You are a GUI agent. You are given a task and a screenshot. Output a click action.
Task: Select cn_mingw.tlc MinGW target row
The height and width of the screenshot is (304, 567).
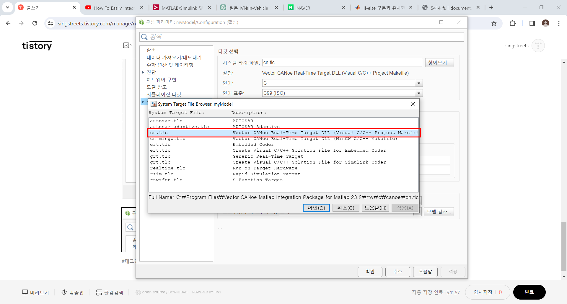283,139
